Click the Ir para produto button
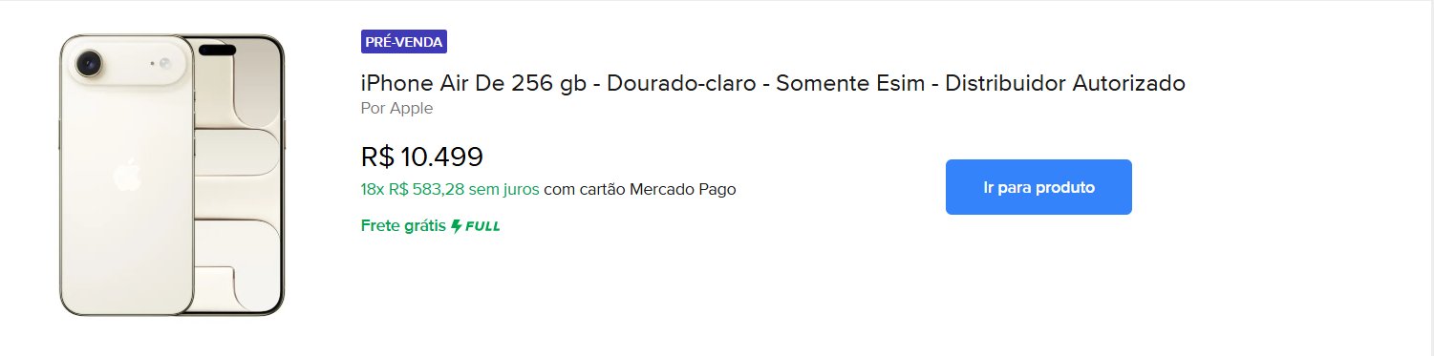1434x356 pixels. (x=1038, y=187)
